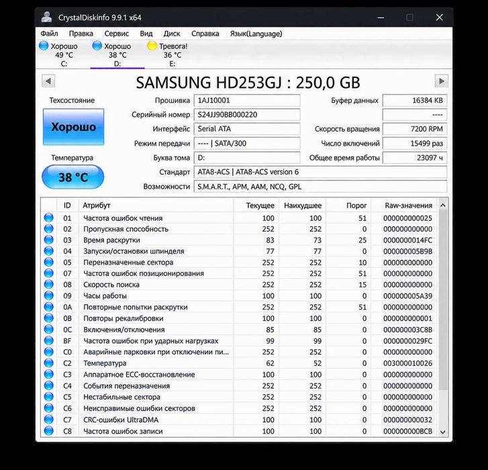
Task: Click the Атрибут column header
Action: 156,205
